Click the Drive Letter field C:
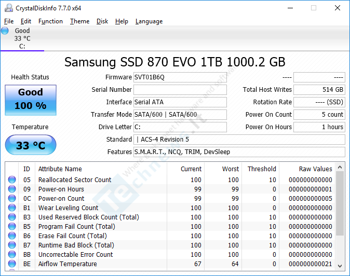 click(180, 127)
